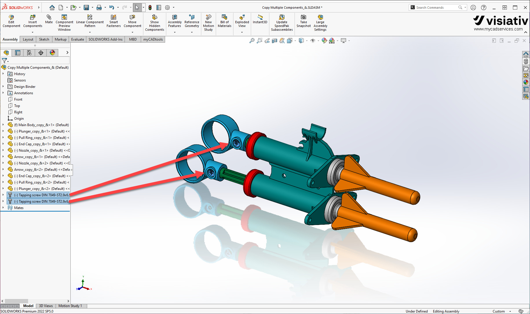Expand the Assembly Features dropdown arrow
Image resolution: width=530 pixels, height=314 pixels.
(x=175, y=32)
